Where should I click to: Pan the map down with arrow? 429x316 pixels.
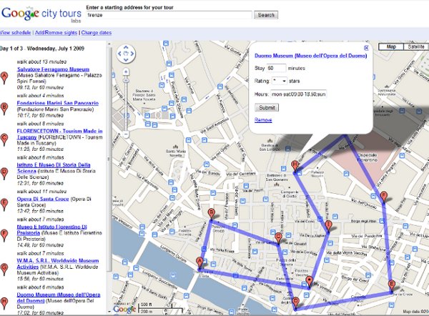coord(126,60)
